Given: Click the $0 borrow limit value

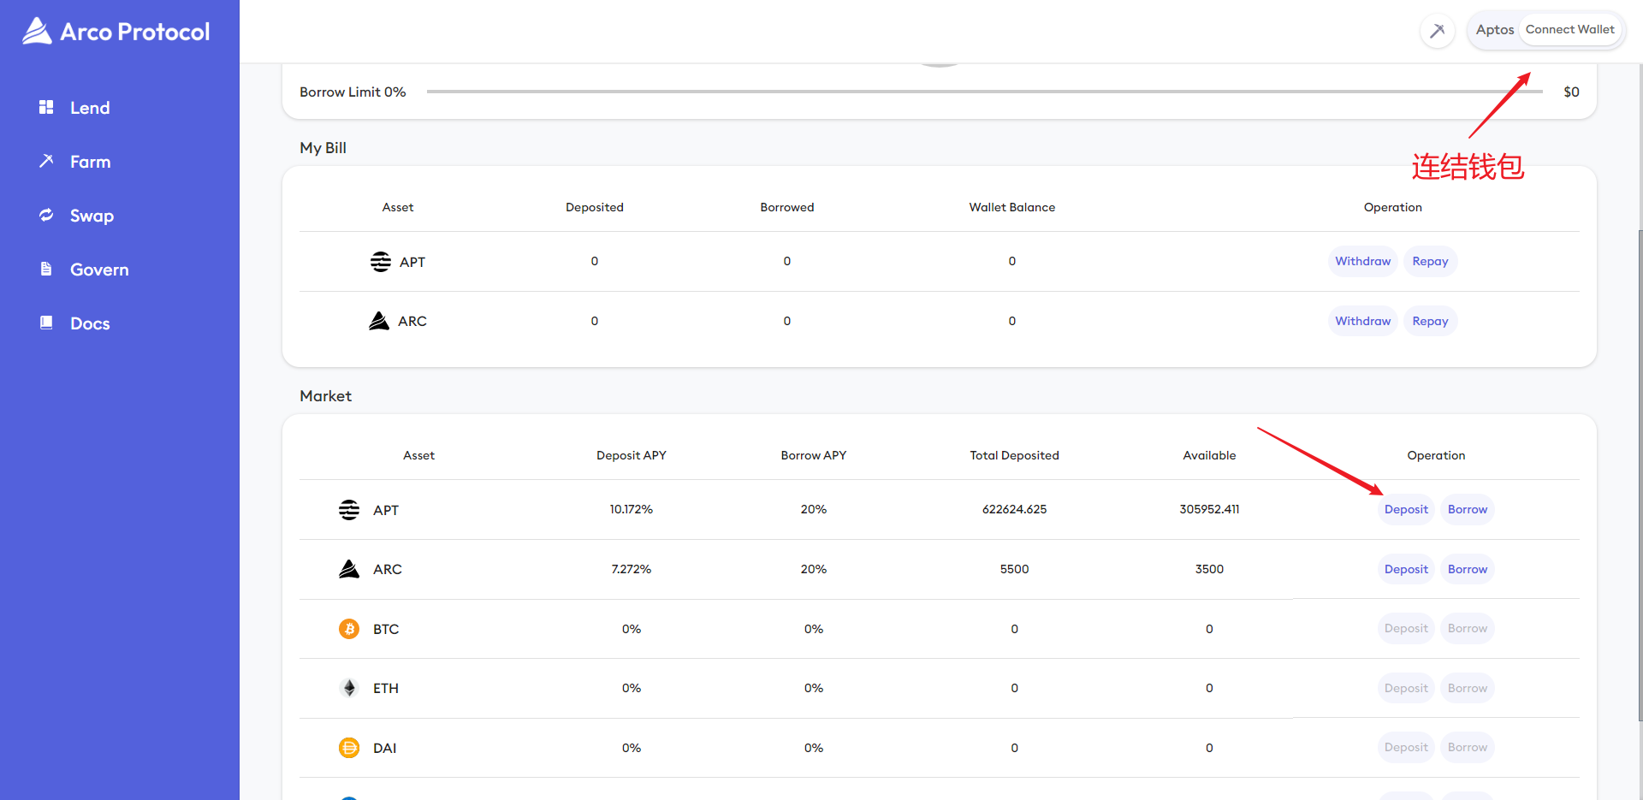Looking at the screenshot, I should point(1571,92).
